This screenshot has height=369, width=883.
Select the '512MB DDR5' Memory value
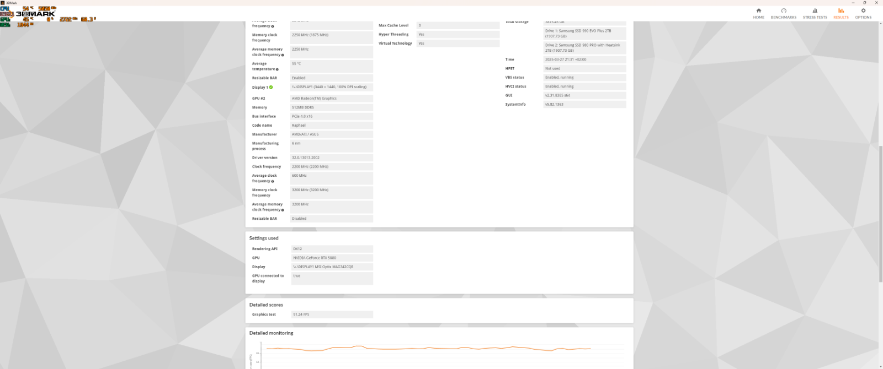click(x=331, y=107)
